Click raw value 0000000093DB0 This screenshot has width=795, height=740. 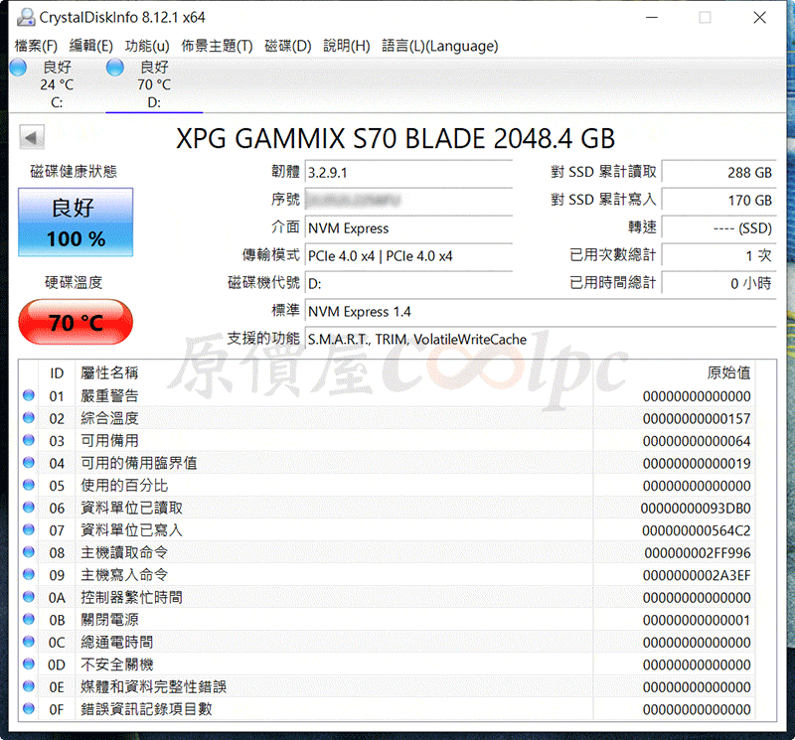click(x=695, y=508)
